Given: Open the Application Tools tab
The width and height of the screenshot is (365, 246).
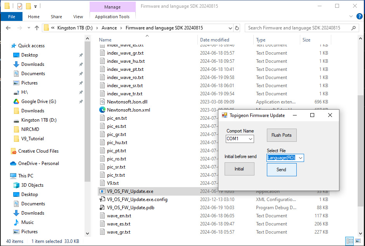Looking at the screenshot, I should [112, 17].
